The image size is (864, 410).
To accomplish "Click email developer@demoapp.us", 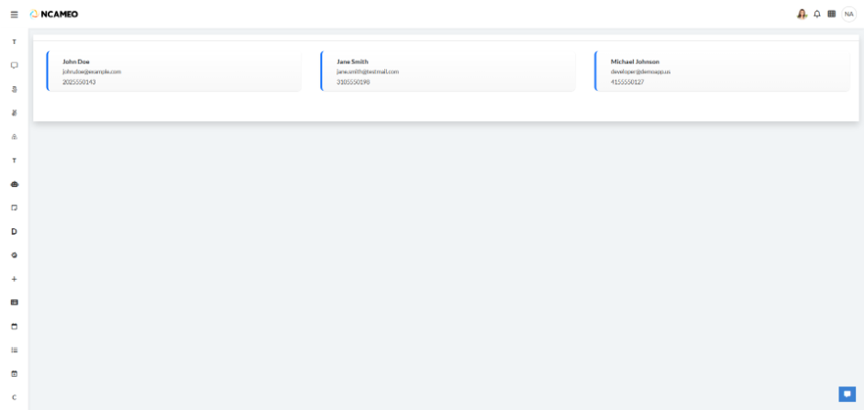I will [x=640, y=72].
